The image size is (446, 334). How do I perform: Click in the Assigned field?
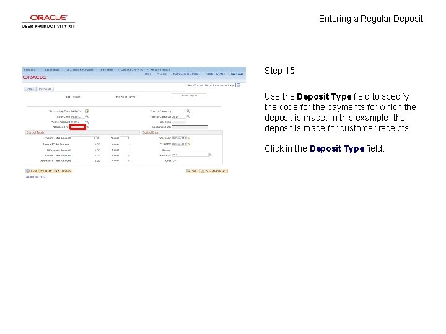pyautogui.click(x=190, y=155)
